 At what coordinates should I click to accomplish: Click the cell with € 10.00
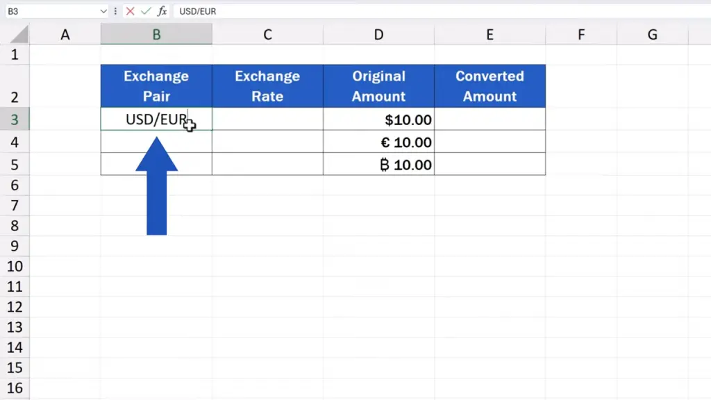(378, 142)
